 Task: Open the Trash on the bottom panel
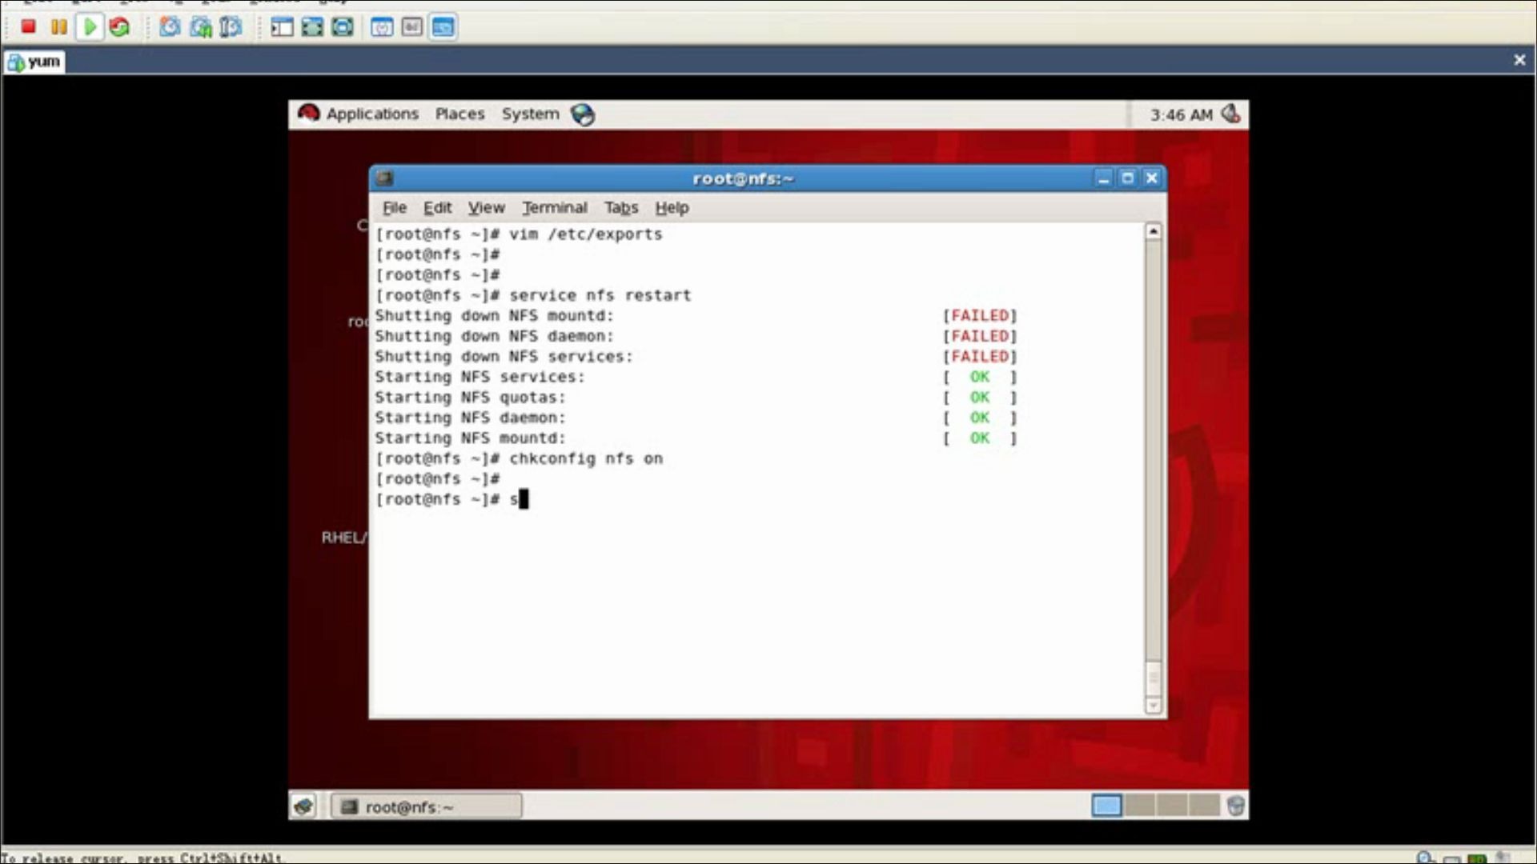[1237, 806]
